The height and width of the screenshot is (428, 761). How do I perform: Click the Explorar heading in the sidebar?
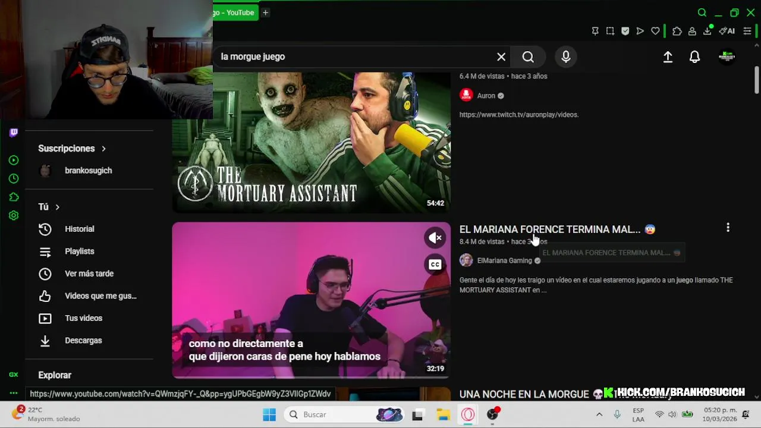click(55, 375)
